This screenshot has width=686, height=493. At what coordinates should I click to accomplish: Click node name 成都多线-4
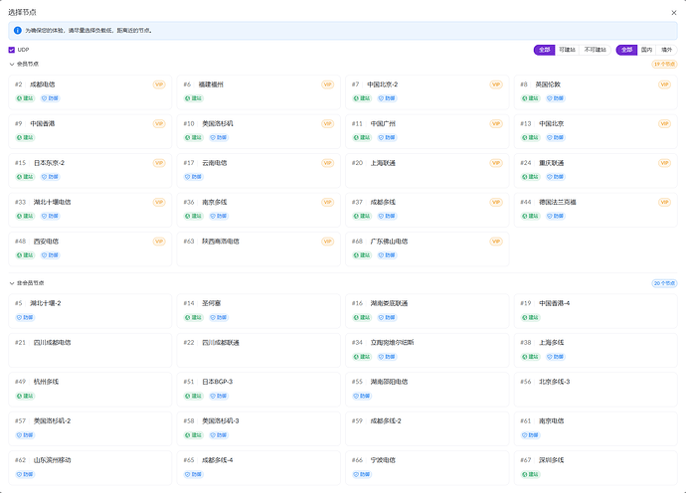coord(218,460)
